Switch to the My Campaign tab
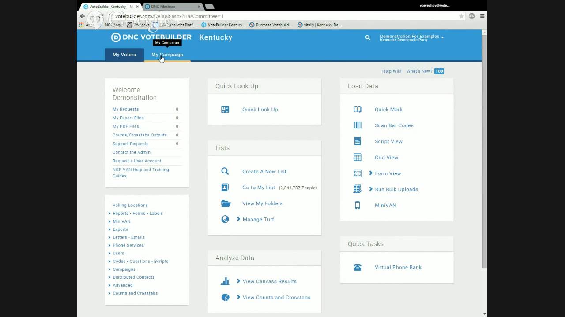 [167, 55]
